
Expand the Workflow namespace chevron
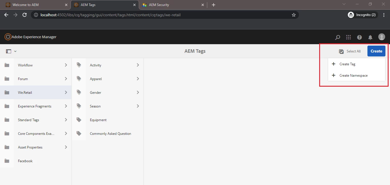click(66, 65)
